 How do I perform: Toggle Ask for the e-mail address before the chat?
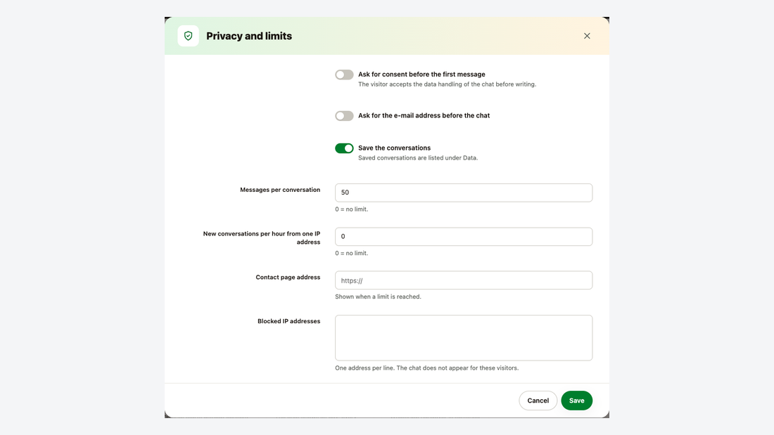[344, 116]
